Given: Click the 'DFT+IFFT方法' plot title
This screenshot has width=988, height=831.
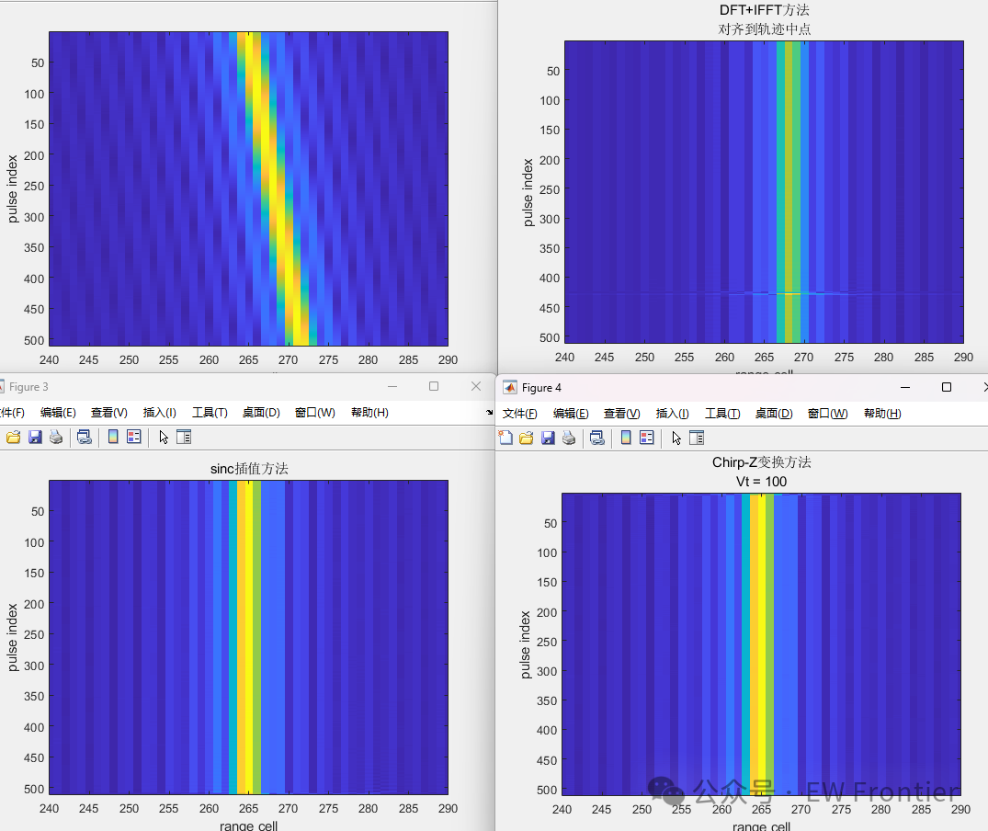Looking at the screenshot, I should point(765,10).
